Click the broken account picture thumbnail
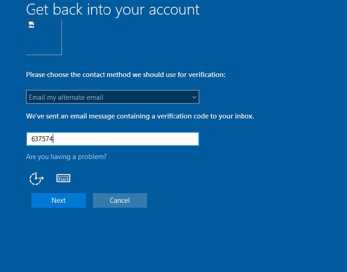 (44, 37)
